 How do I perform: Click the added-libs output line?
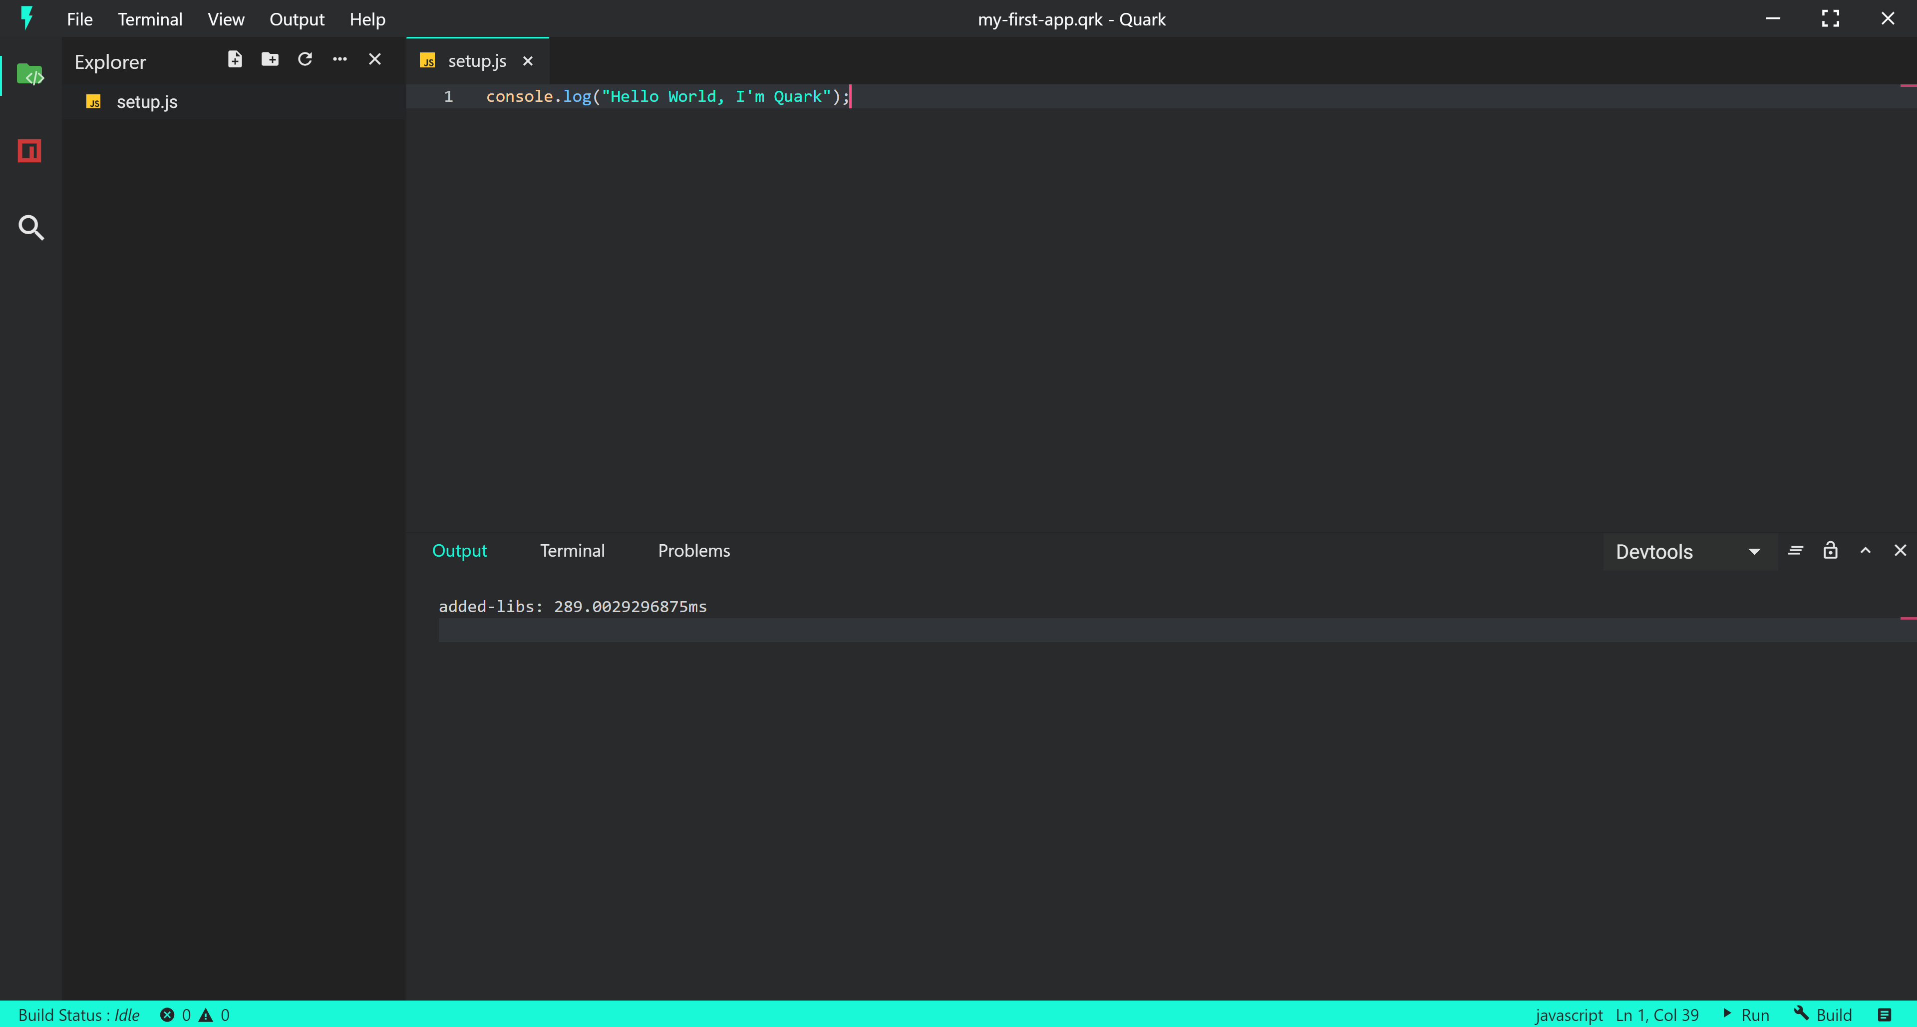point(572,607)
